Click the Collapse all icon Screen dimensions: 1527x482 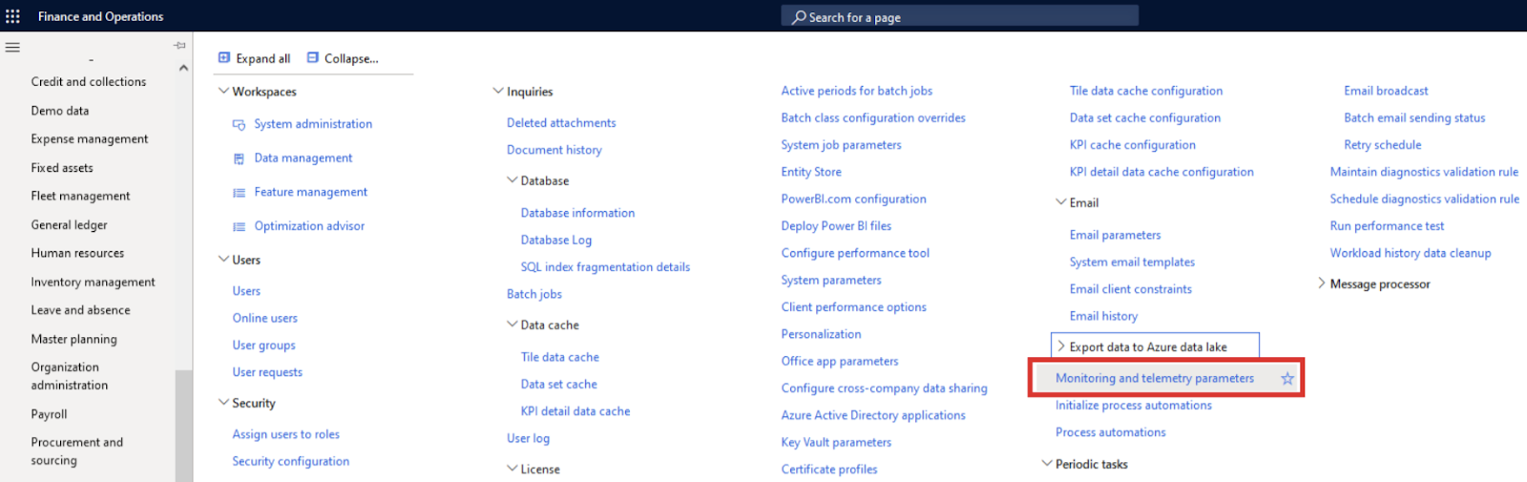click(312, 58)
